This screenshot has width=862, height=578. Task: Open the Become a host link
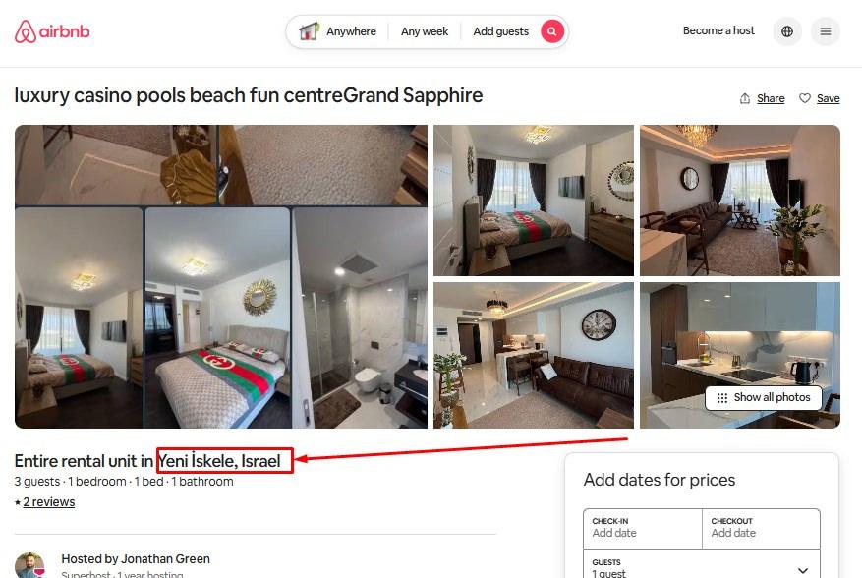(x=718, y=30)
